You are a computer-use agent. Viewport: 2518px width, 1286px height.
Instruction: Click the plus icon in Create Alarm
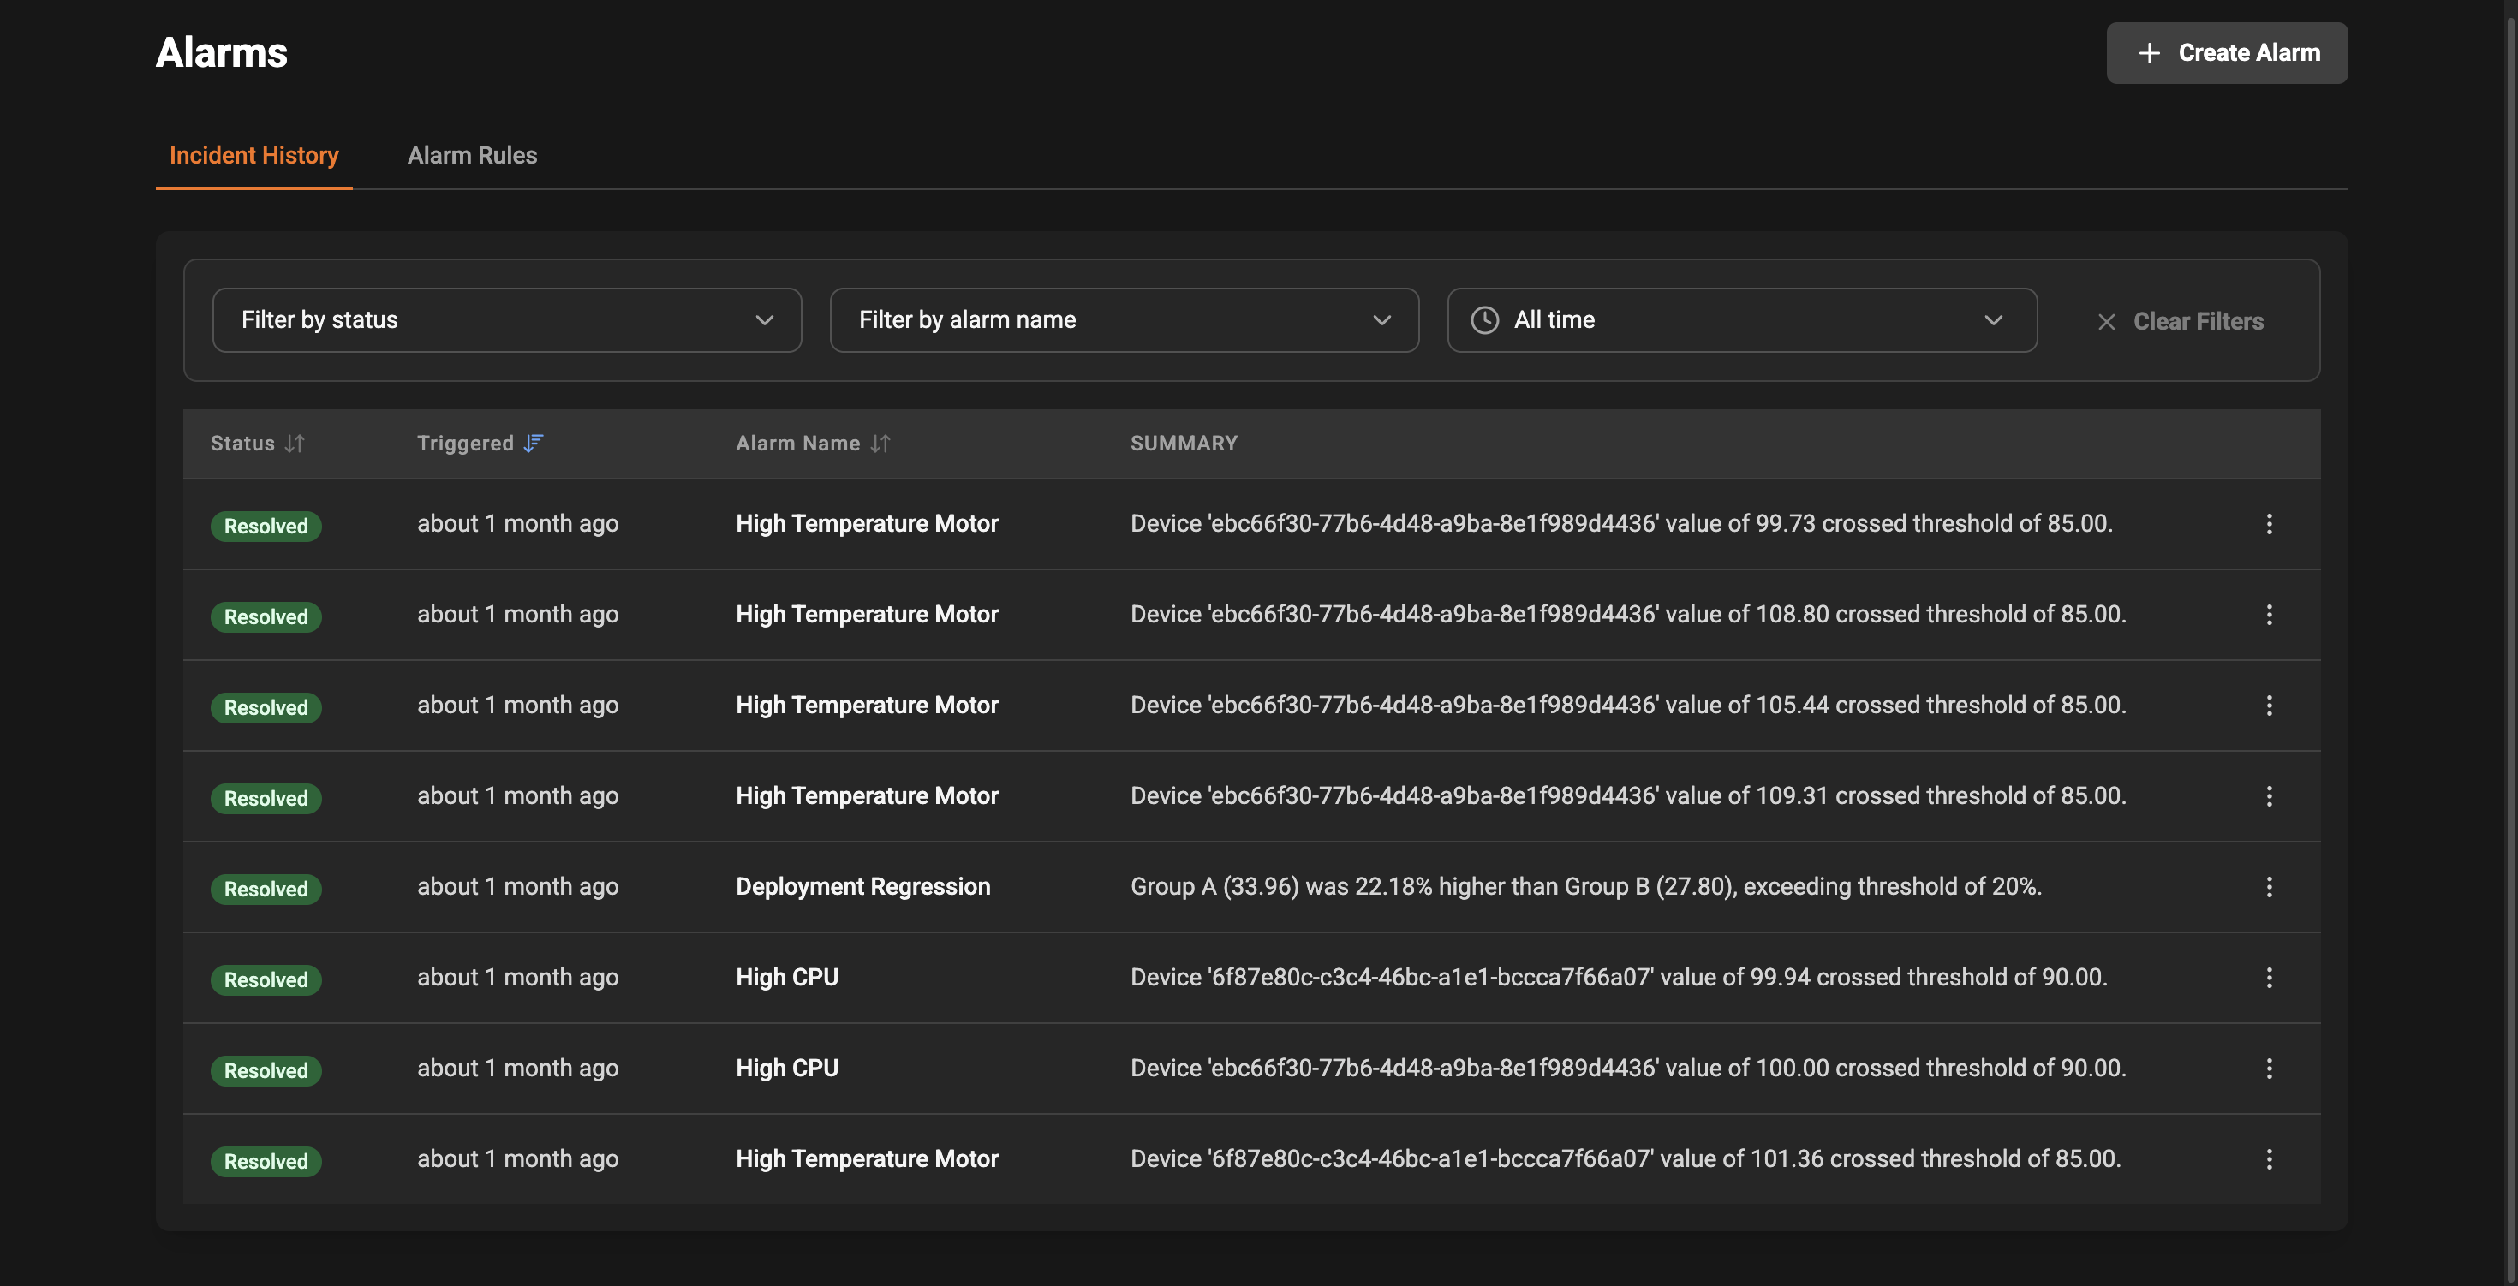tap(2150, 51)
